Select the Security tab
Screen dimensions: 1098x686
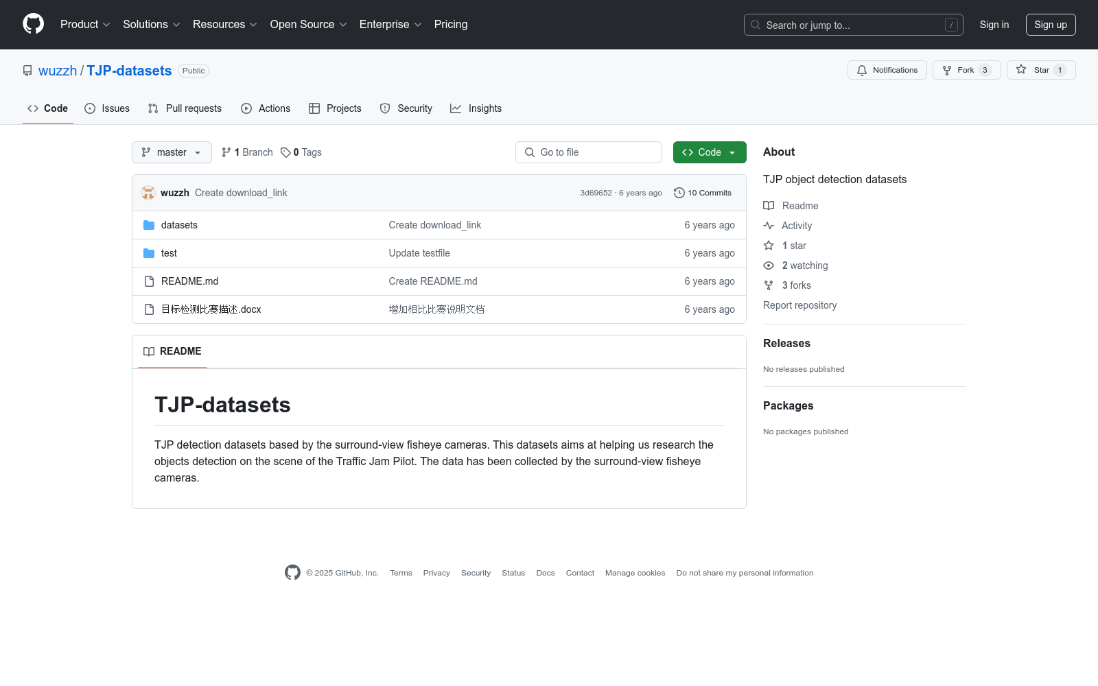point(406,108)
